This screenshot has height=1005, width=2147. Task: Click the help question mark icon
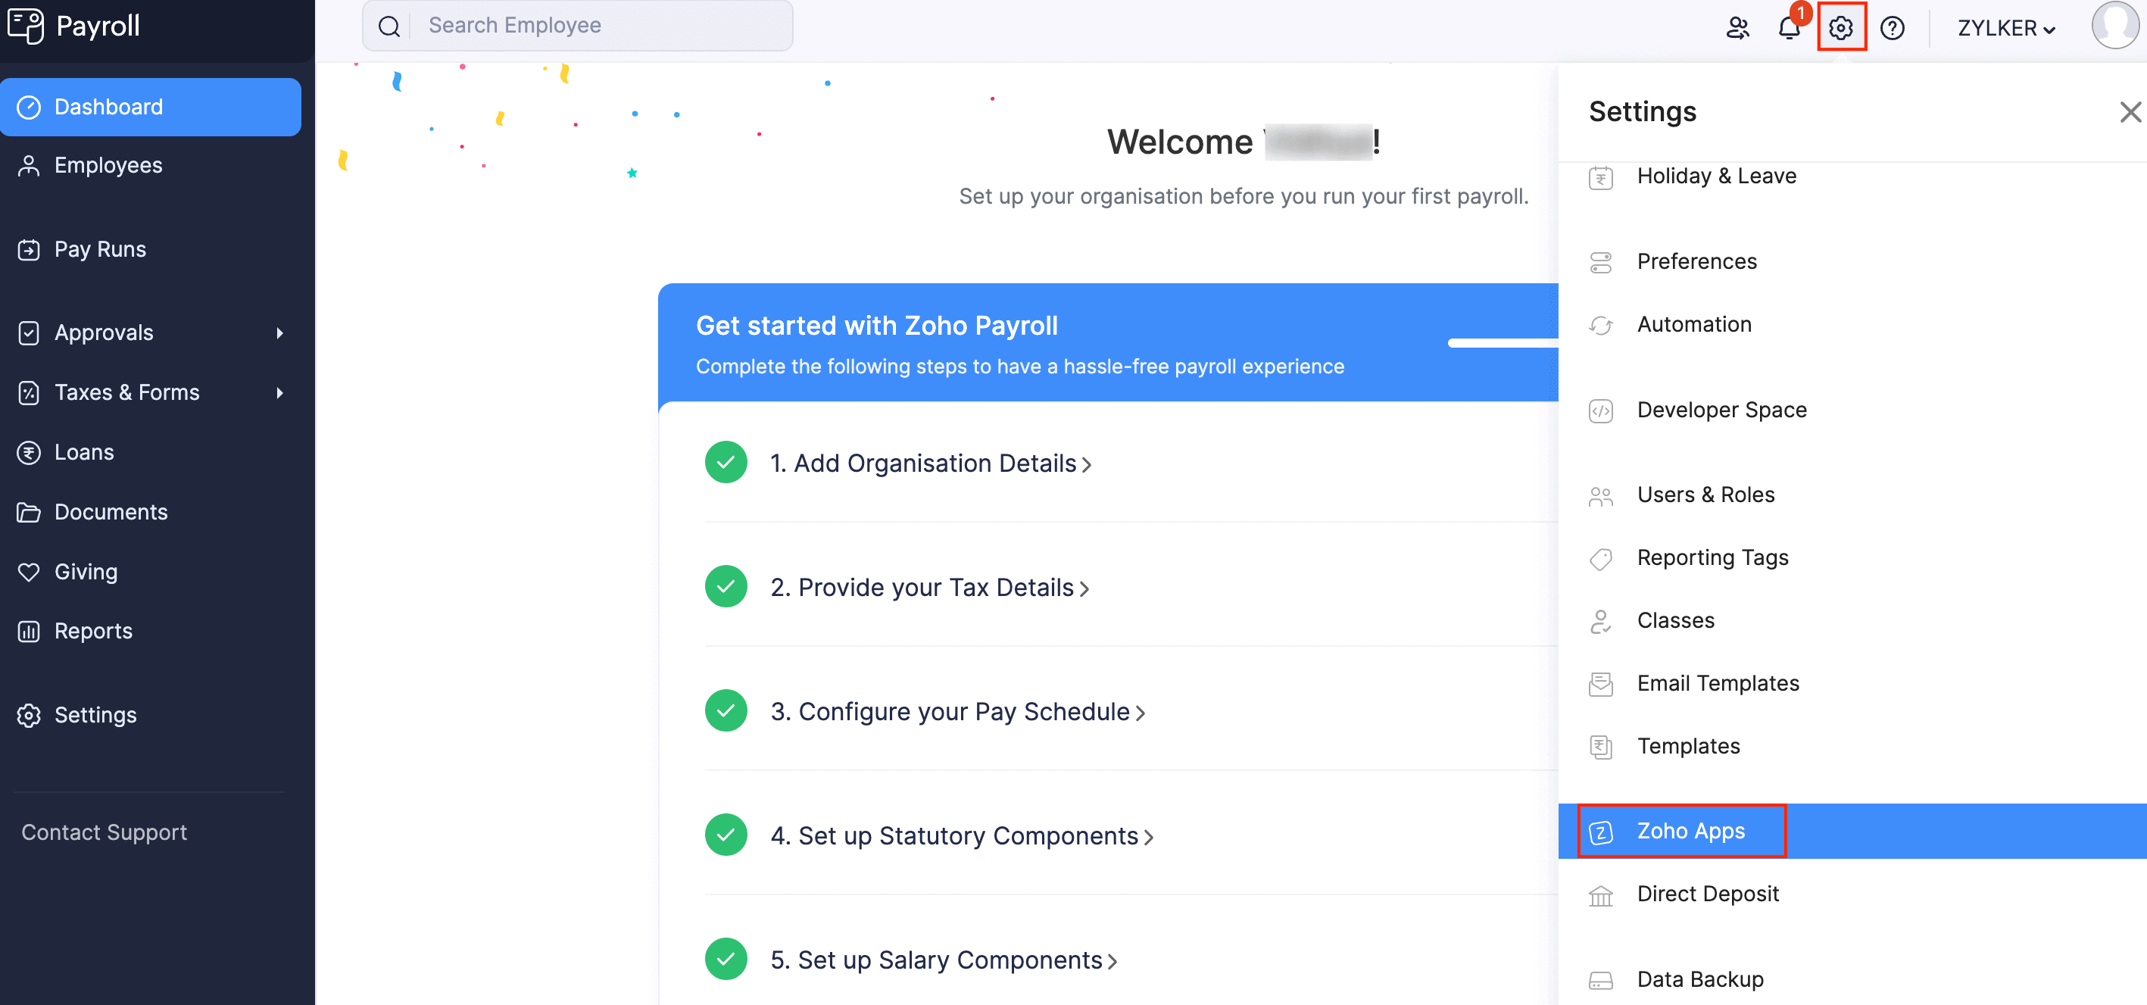click(x=1892, y=27)
